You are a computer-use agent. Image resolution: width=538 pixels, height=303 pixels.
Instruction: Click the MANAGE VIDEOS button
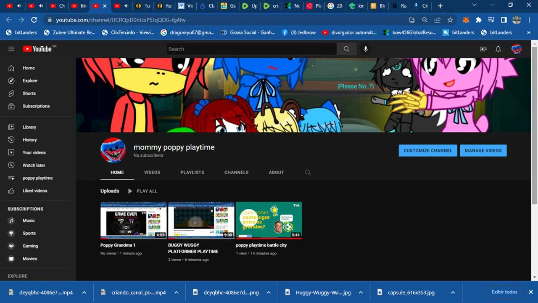pyautogui.click(x=483, y=151)
